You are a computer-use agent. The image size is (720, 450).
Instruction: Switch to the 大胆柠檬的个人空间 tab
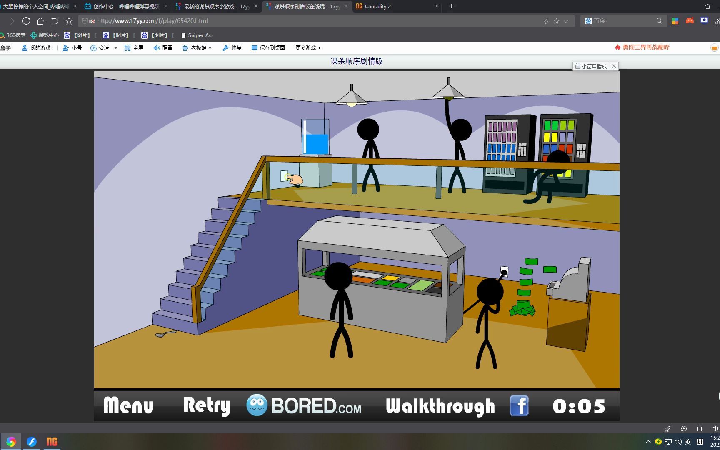36,6
